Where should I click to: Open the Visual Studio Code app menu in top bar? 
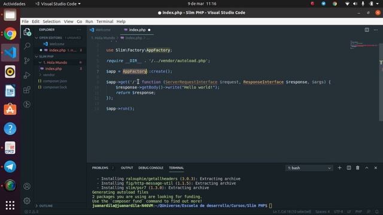point(57,4)
